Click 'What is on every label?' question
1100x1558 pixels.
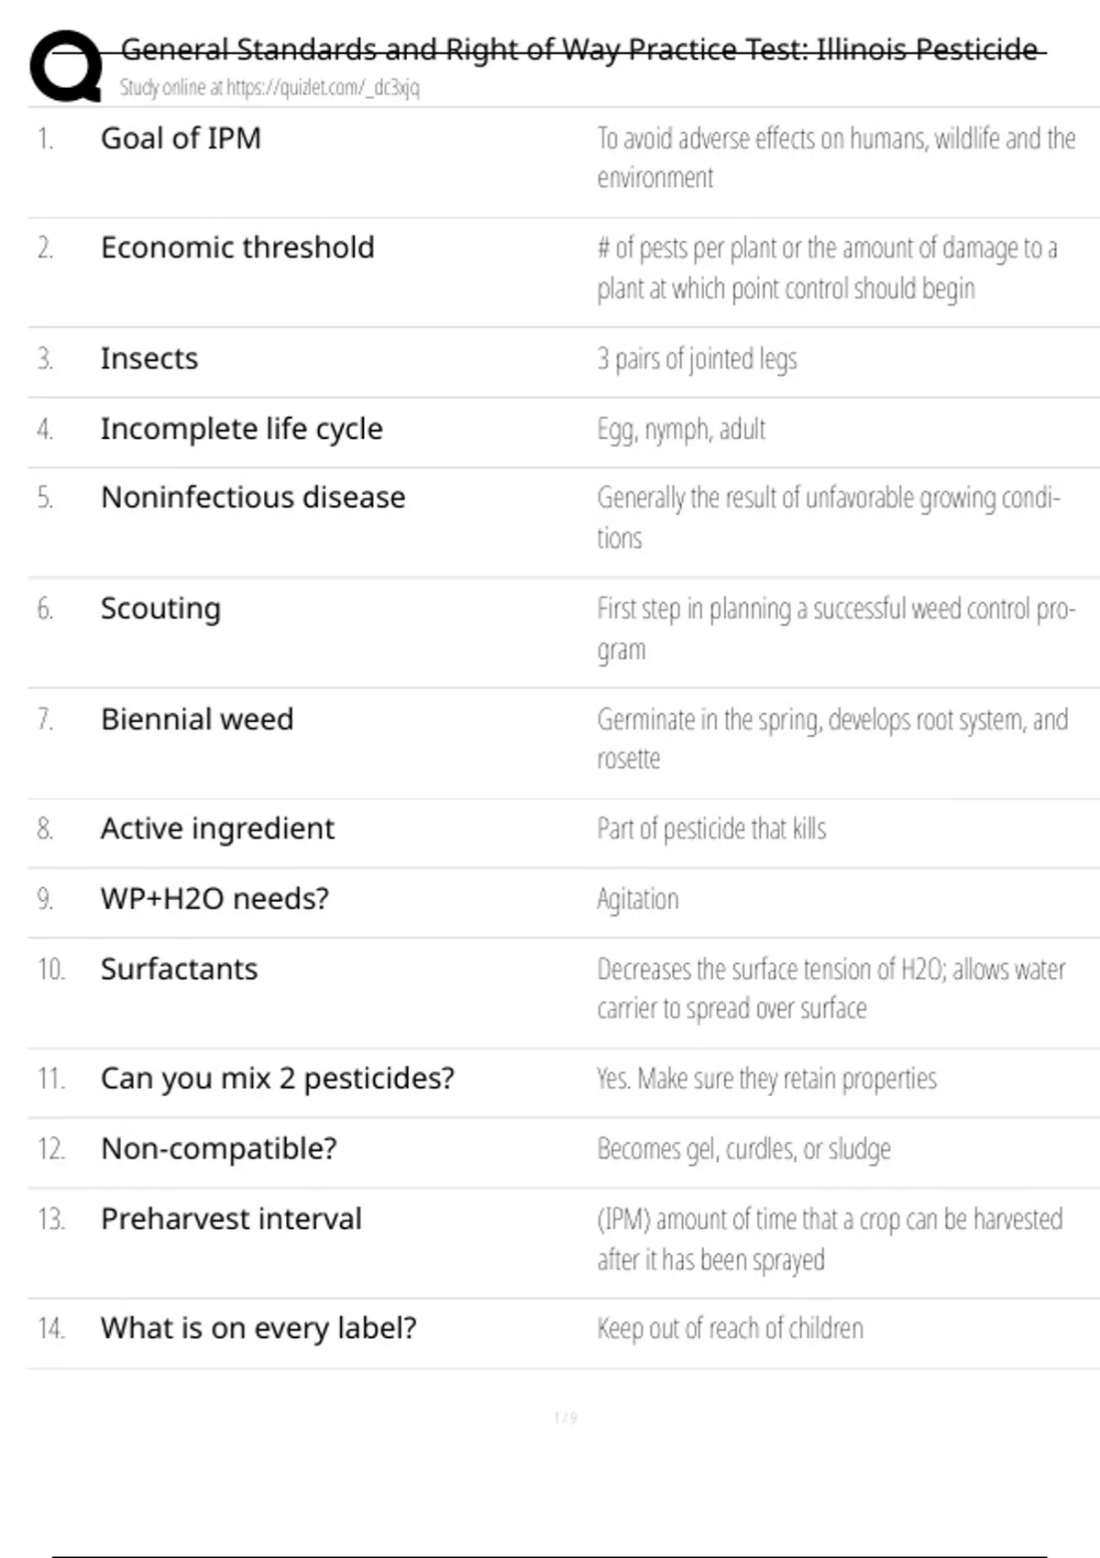click(258, 1328)
